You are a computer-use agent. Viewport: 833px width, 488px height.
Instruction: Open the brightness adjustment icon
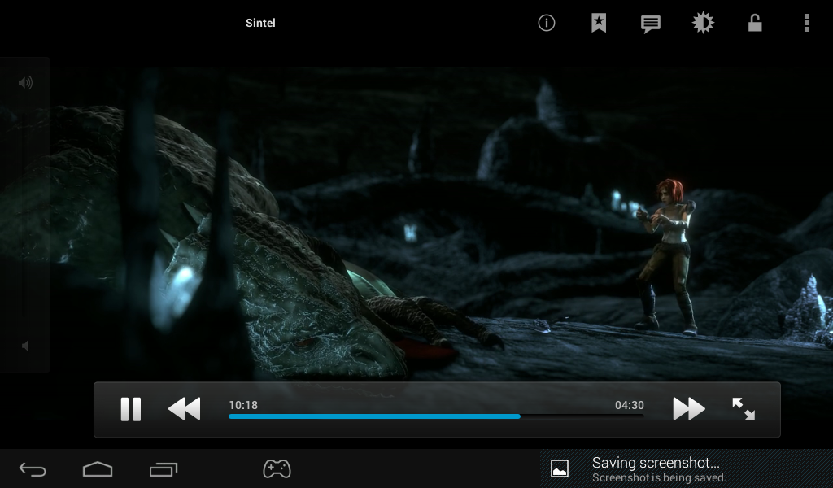(x=703, y=23)
